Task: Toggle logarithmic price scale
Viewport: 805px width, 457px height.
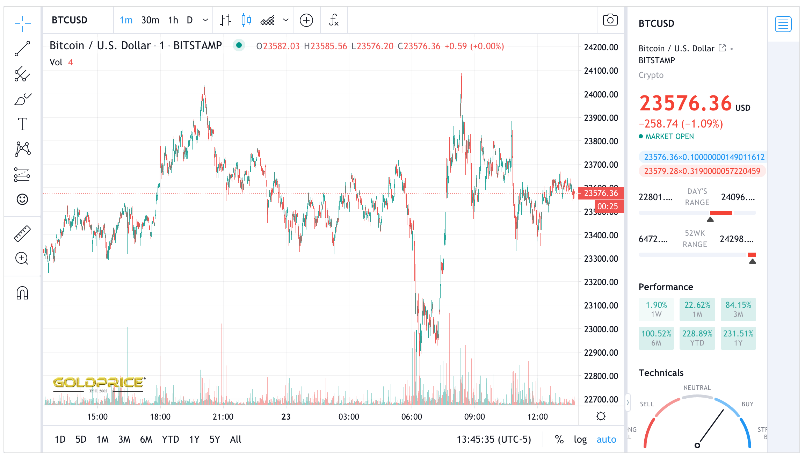Action: [x=580, y=439]
